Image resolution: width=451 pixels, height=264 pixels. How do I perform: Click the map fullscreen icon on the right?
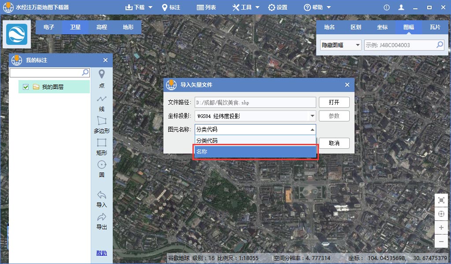point(441,200)
